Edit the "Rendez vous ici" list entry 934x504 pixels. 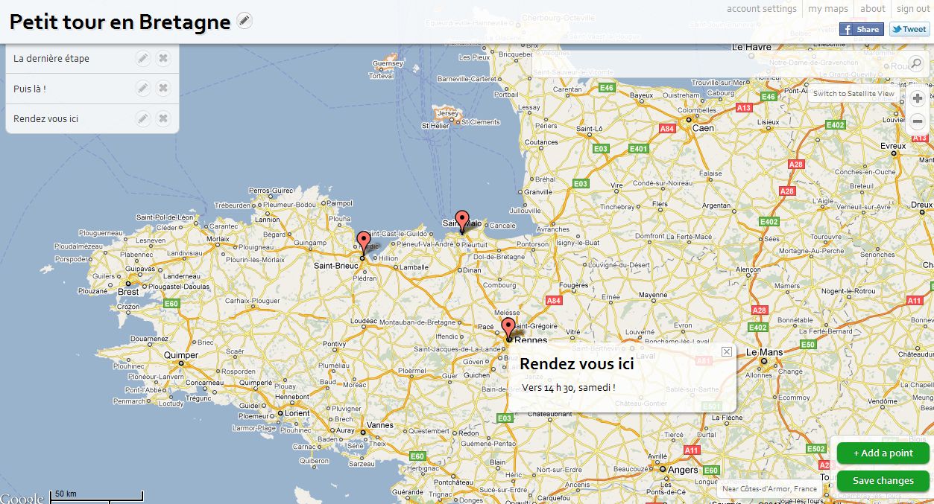[143, 118]
